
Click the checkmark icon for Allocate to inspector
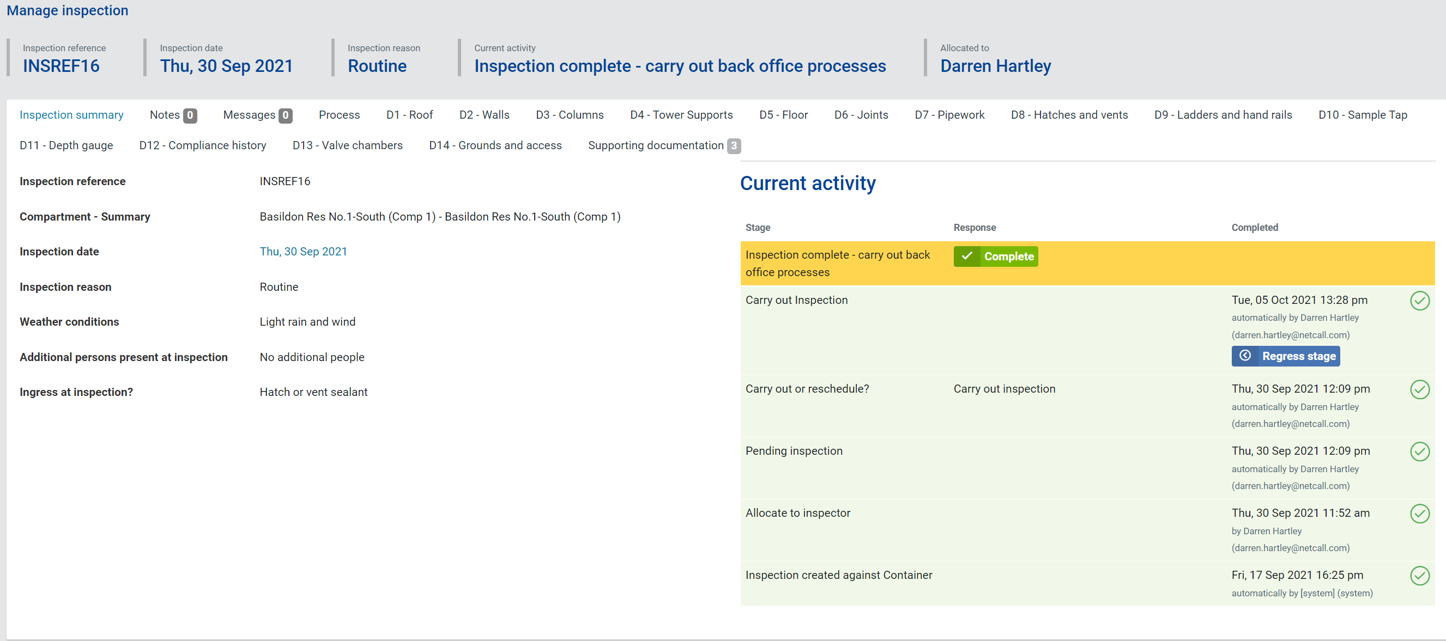(1419, 513)
